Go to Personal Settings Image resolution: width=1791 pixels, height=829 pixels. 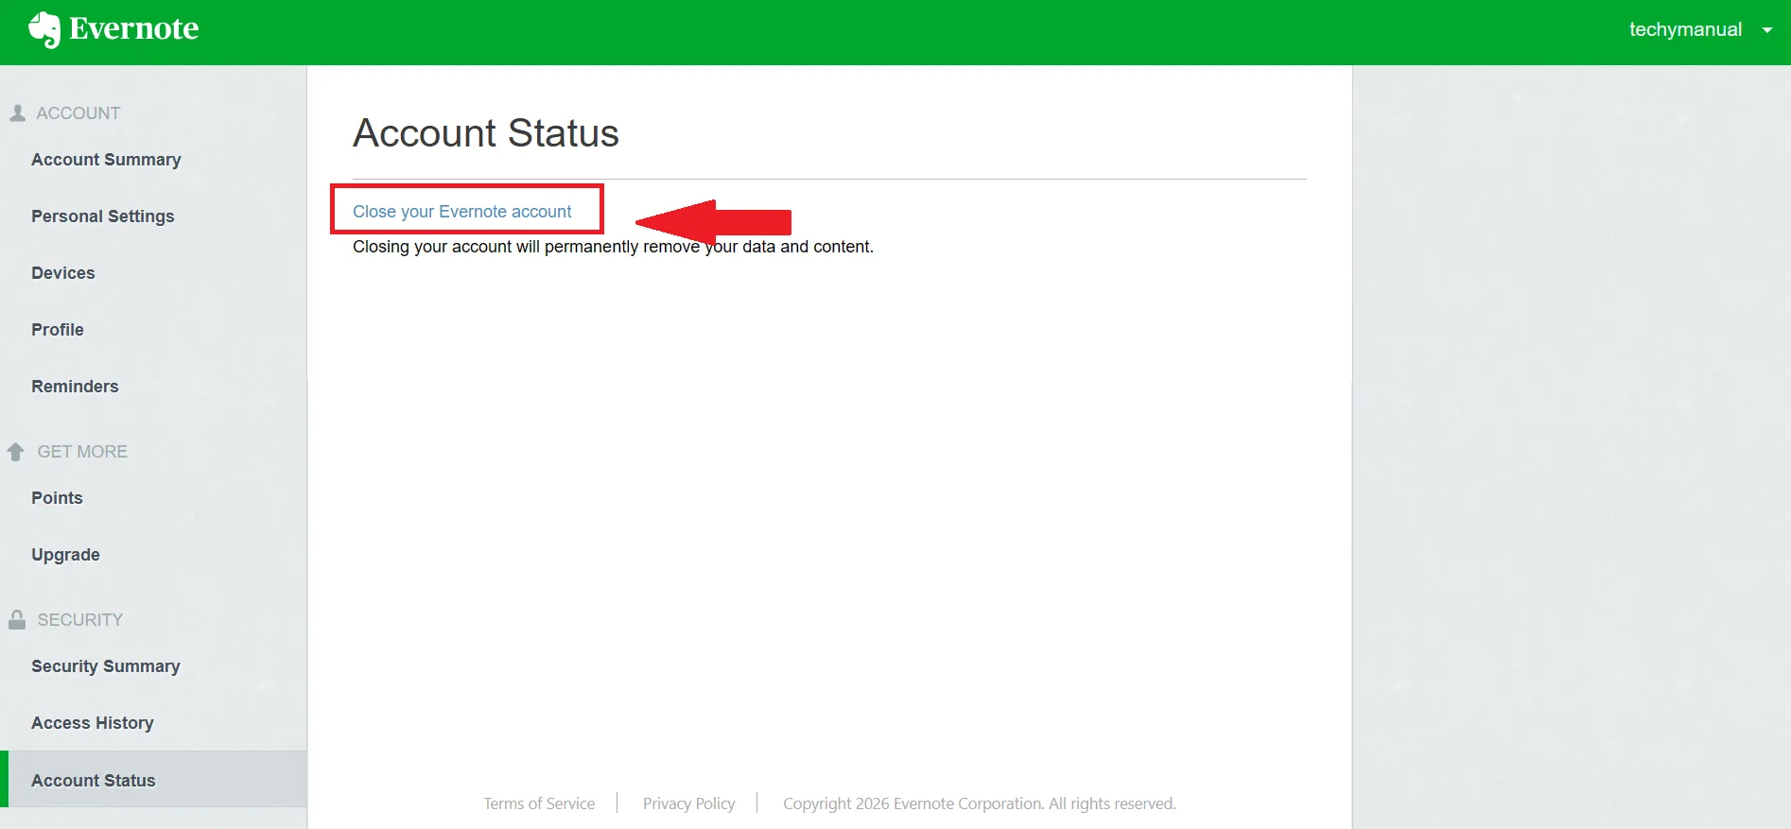tap(103, 216)
